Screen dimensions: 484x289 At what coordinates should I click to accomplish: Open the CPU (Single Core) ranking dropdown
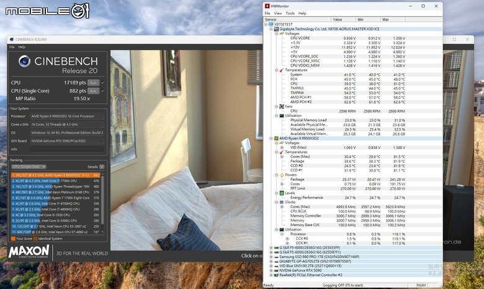click(29, 167)
